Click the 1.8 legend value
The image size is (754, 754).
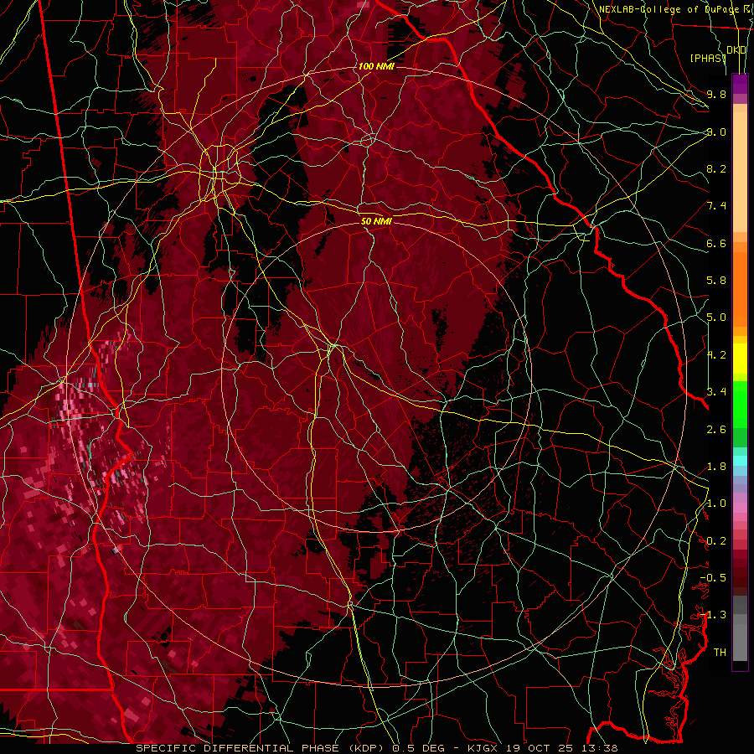(716, 467)
